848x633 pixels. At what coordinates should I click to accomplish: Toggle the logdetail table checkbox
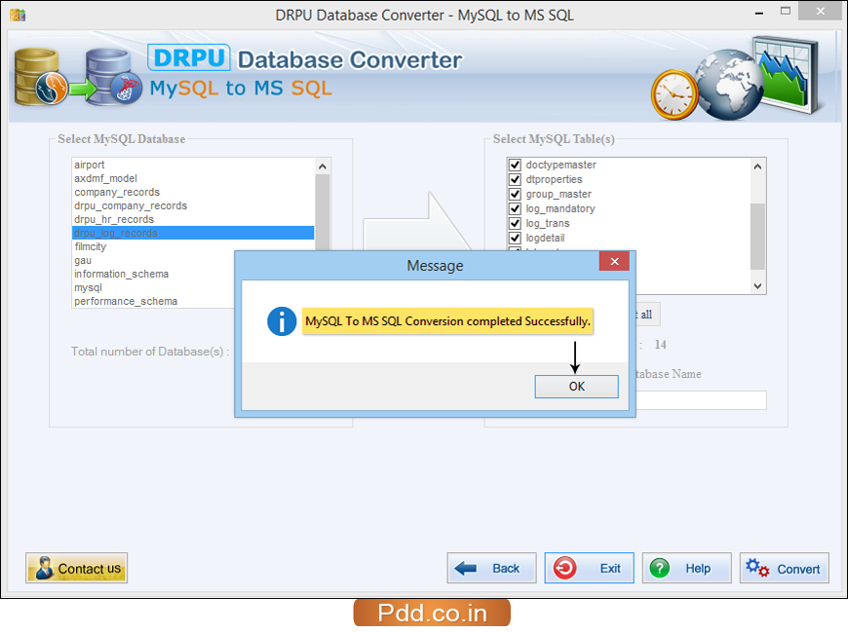(x=515, y=238)
